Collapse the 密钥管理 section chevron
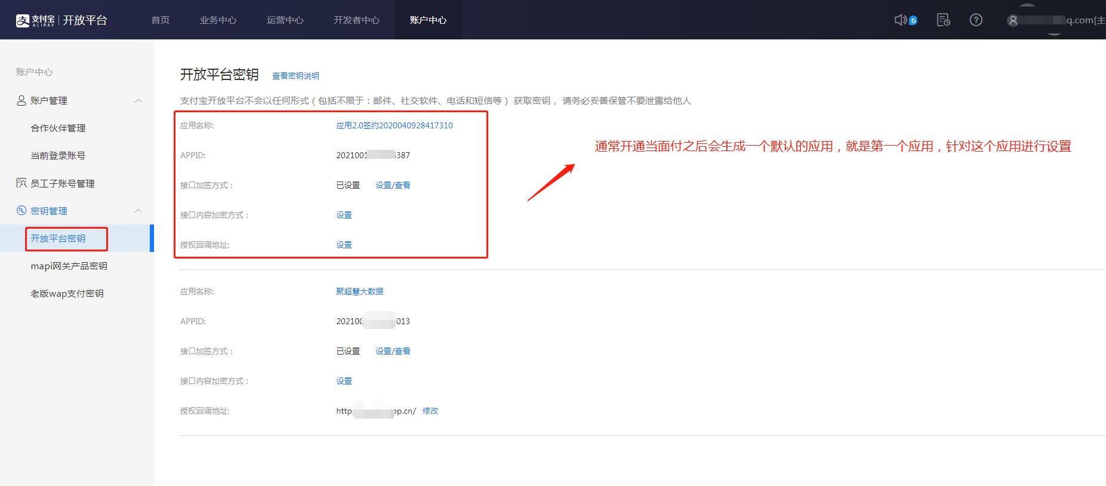 point(138,210)
